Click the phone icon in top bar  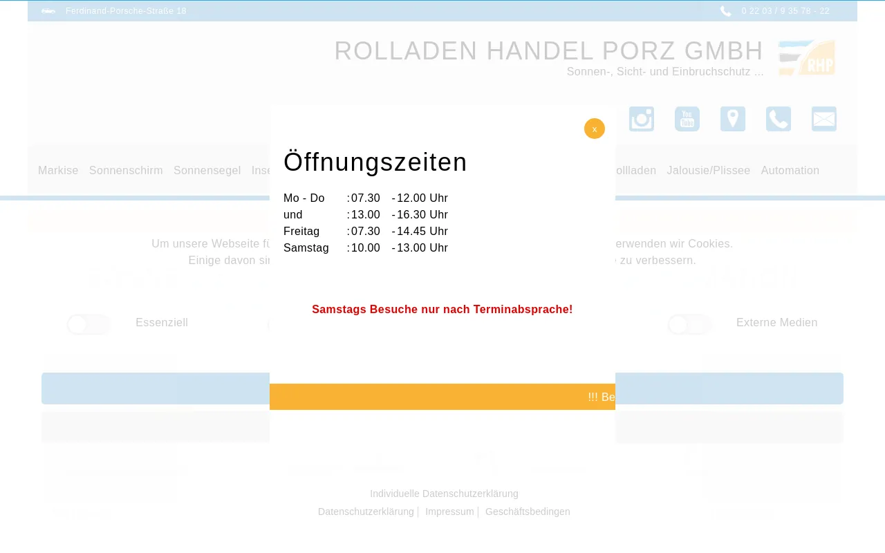(725, 11)
